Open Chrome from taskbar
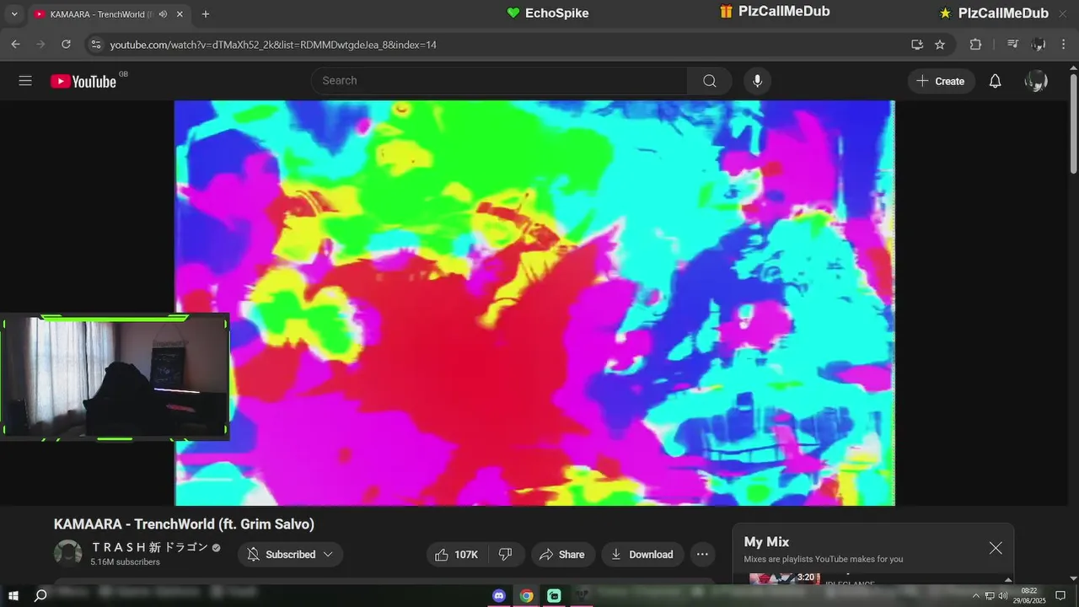 pos(527,596)
